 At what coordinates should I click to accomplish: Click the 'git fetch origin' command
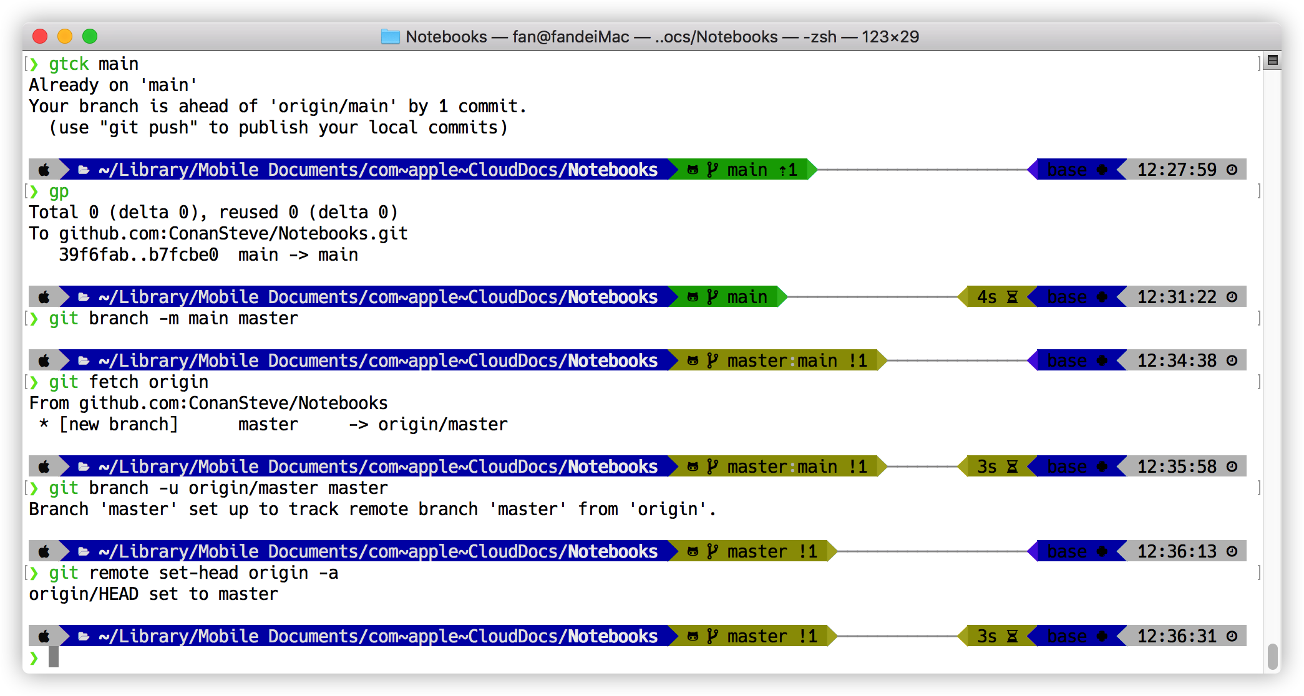(129, 382)
